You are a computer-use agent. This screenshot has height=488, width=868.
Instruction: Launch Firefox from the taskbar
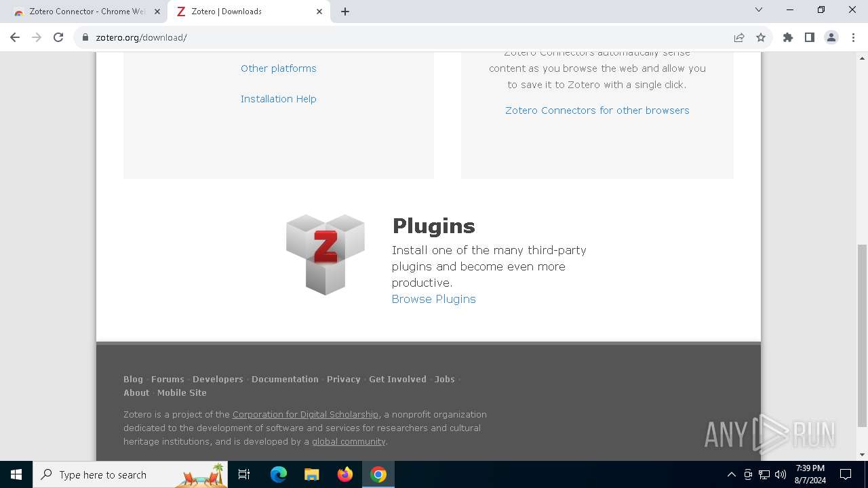(344, 474)
